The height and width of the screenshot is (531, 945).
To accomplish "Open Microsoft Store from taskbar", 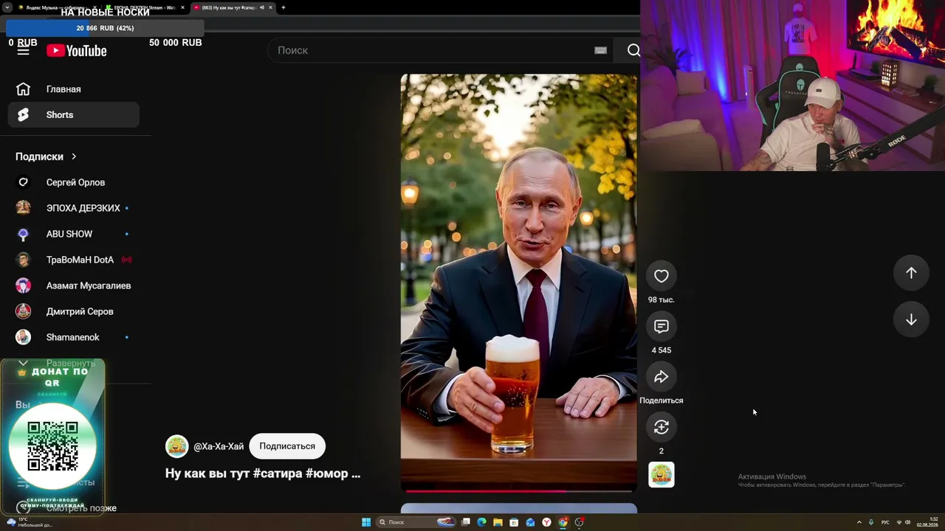I will (514, 522).
